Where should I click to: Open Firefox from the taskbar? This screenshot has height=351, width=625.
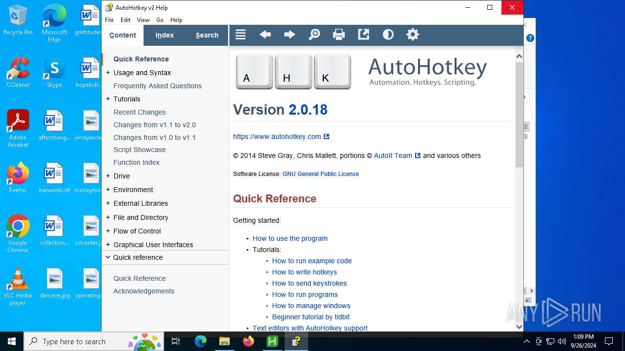(249, 341)
